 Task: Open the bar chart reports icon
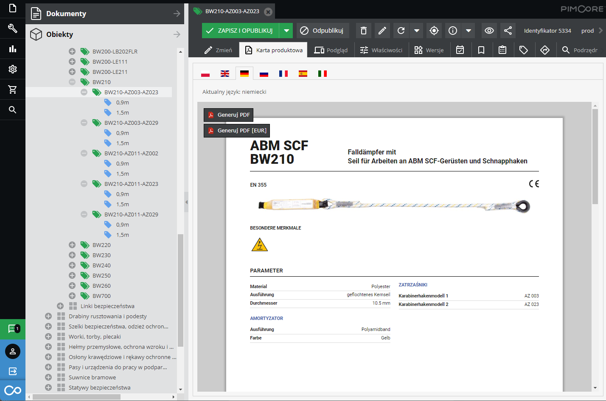13,49
